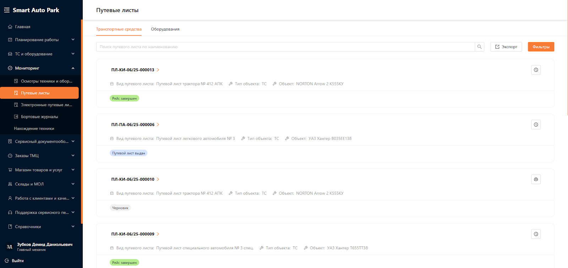Switch to the Оборудования tab

pos(165,29)
